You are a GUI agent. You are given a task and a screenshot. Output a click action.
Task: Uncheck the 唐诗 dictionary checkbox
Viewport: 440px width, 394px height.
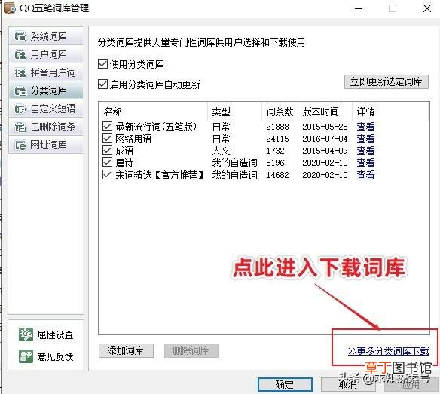(x=107, y=163)
